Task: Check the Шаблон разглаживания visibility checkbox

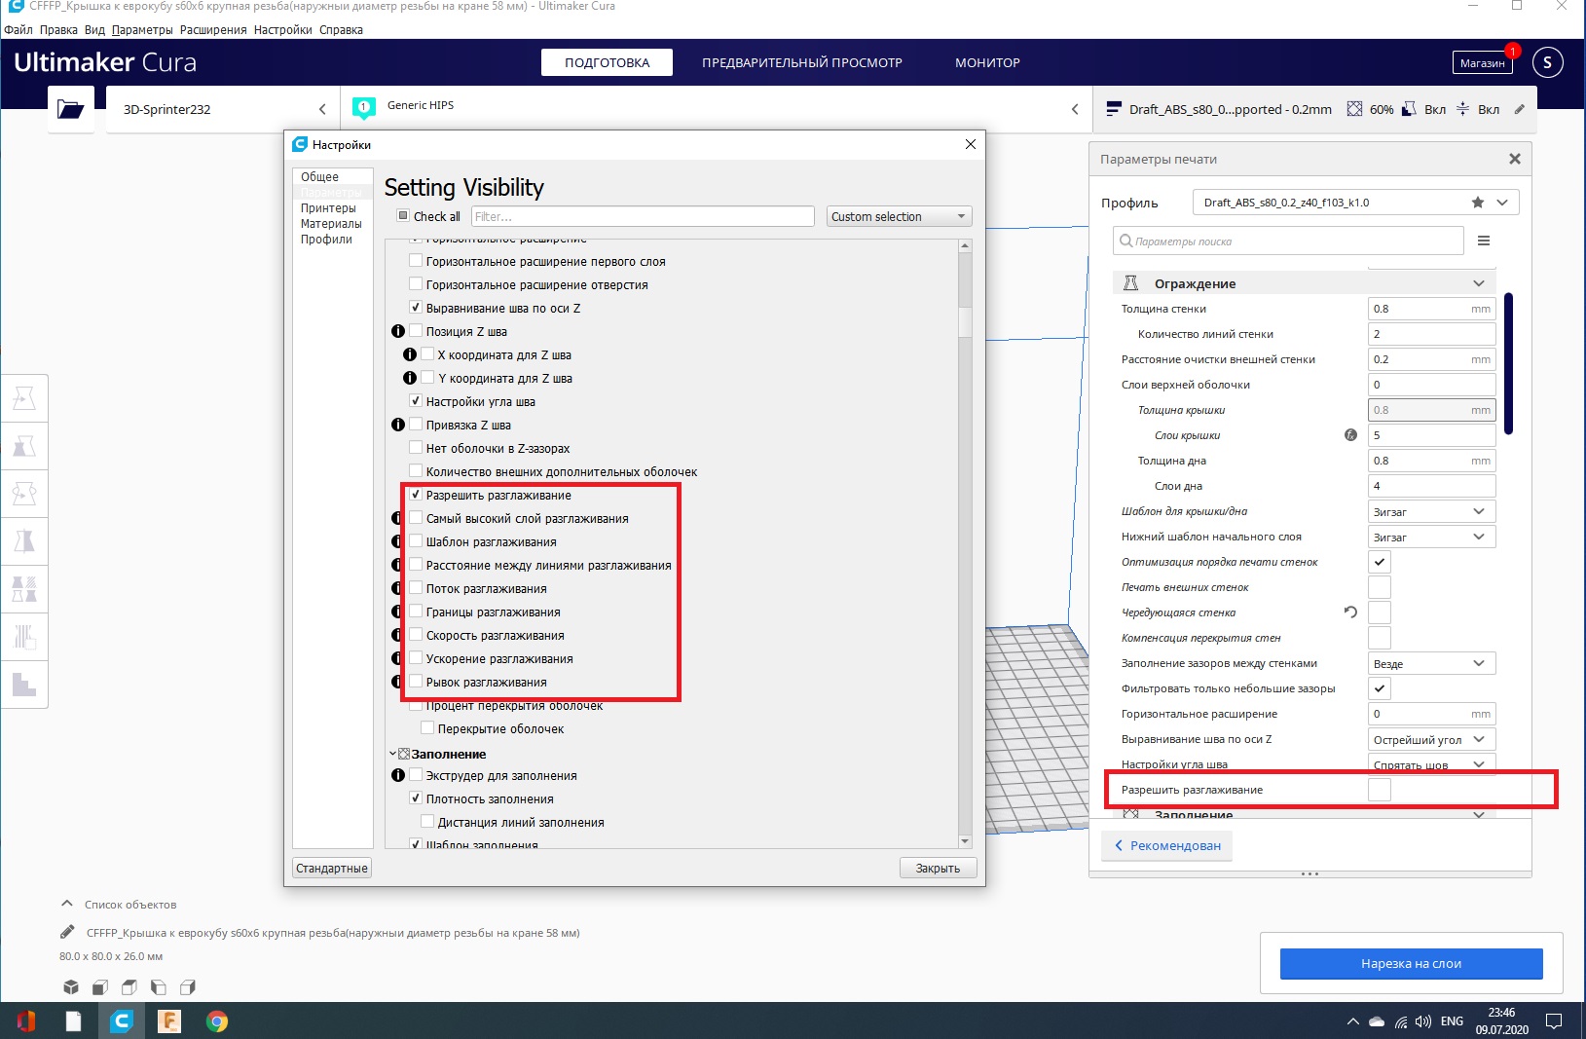Action: tap(416, 541)
